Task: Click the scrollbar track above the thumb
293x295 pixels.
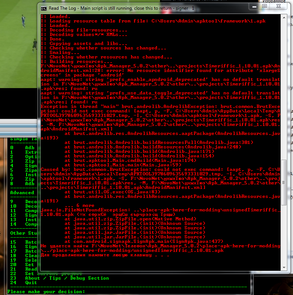Action: (x=283, y=90)
